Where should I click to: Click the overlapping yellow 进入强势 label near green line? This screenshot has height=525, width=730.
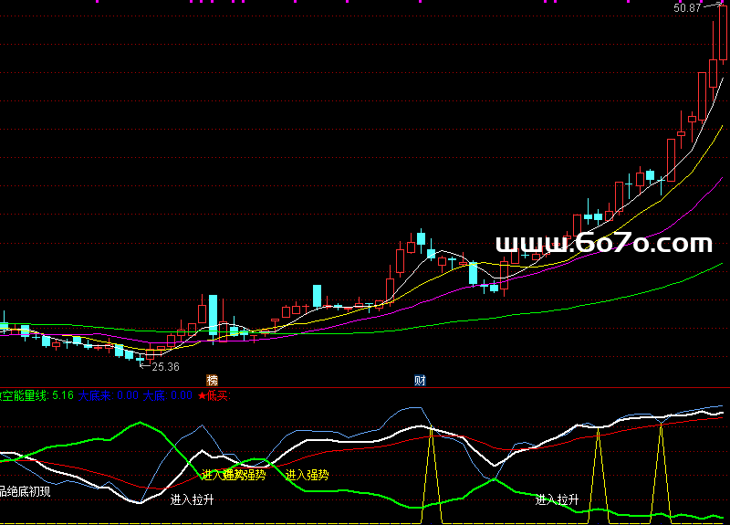coord(234,475)
